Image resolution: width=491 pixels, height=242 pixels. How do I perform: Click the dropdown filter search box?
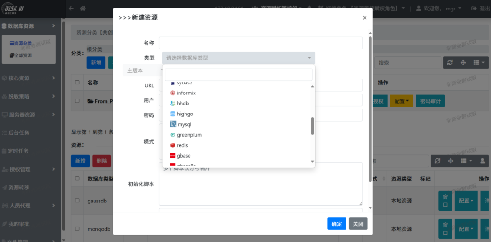(x=239, y=75)
